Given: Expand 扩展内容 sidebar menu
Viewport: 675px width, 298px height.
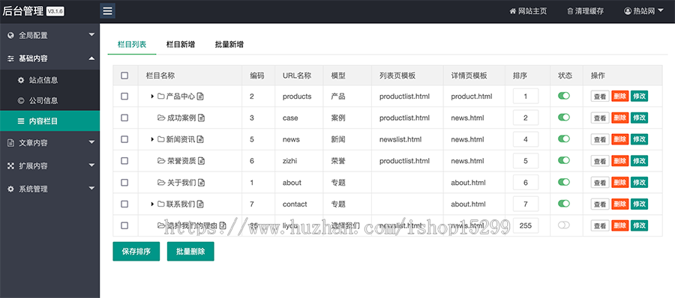Looking at the screenshot, I should pos(50,166).
